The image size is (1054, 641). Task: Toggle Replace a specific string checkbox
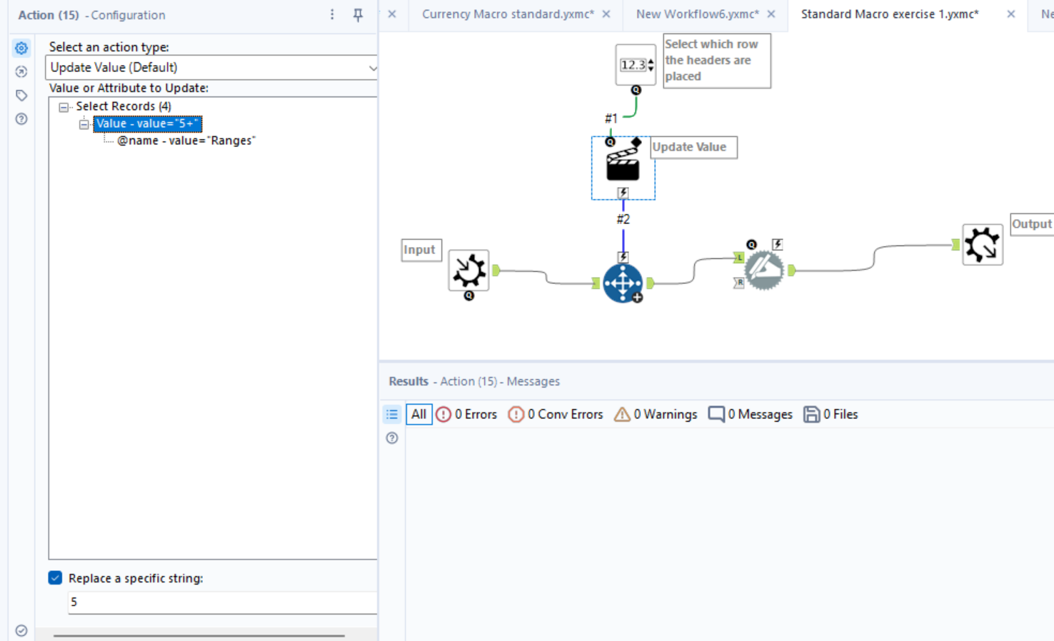pyautogui.click(x=55, y=578)
